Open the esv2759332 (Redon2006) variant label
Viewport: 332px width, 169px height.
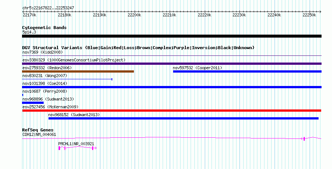pyautogui.click(x=47, y=68)
